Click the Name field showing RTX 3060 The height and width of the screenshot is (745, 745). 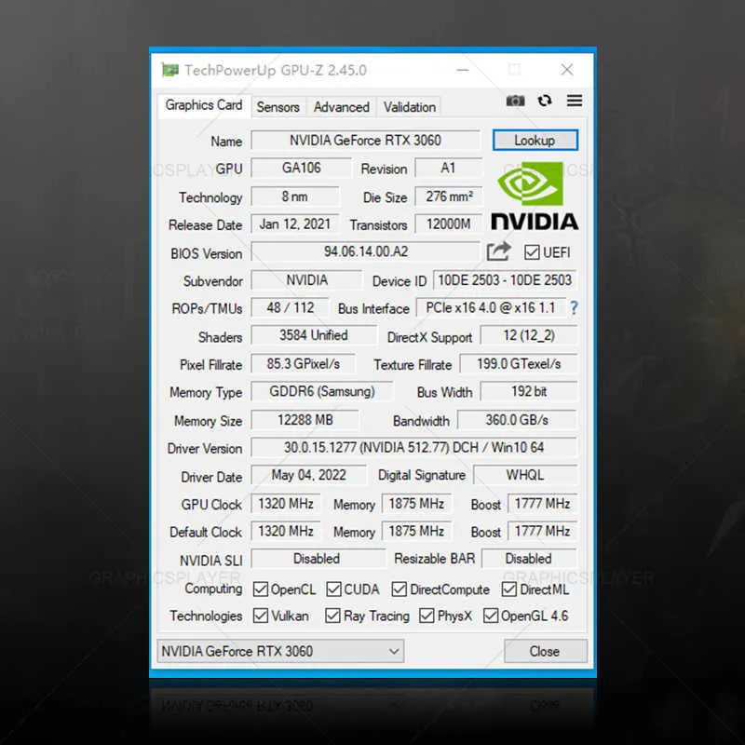(x=365, y=140)
